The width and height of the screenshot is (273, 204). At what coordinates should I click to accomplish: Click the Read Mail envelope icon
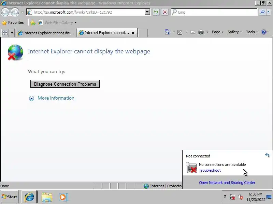(193, 32)
